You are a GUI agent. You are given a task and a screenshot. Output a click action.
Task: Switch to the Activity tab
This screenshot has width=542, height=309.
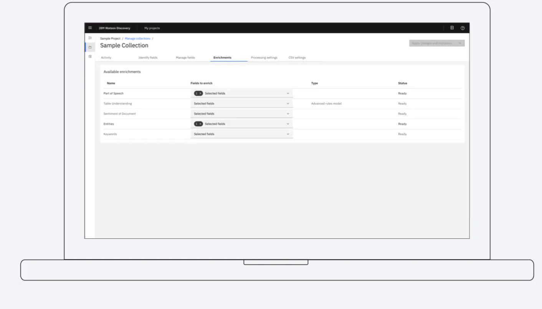pyautogui.click(x=106, y=58)
